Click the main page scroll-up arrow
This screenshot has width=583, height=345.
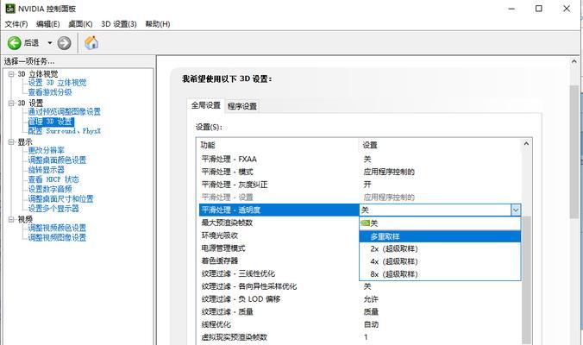(x=574, y=61)
